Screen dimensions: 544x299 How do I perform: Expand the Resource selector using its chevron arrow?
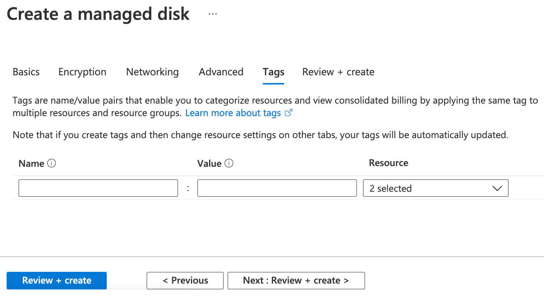point(497,188)
